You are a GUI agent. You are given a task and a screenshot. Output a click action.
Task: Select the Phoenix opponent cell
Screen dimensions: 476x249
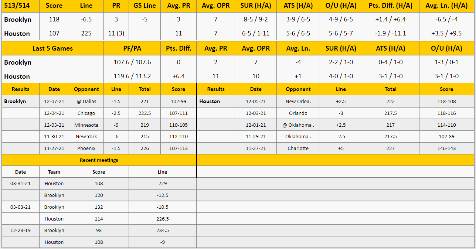pyautogui.click(x=86, y=148)
